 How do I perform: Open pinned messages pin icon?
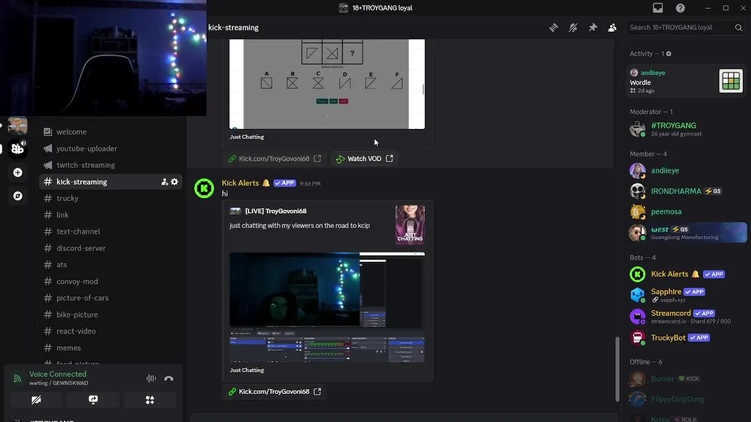click(x=593, y=28)
